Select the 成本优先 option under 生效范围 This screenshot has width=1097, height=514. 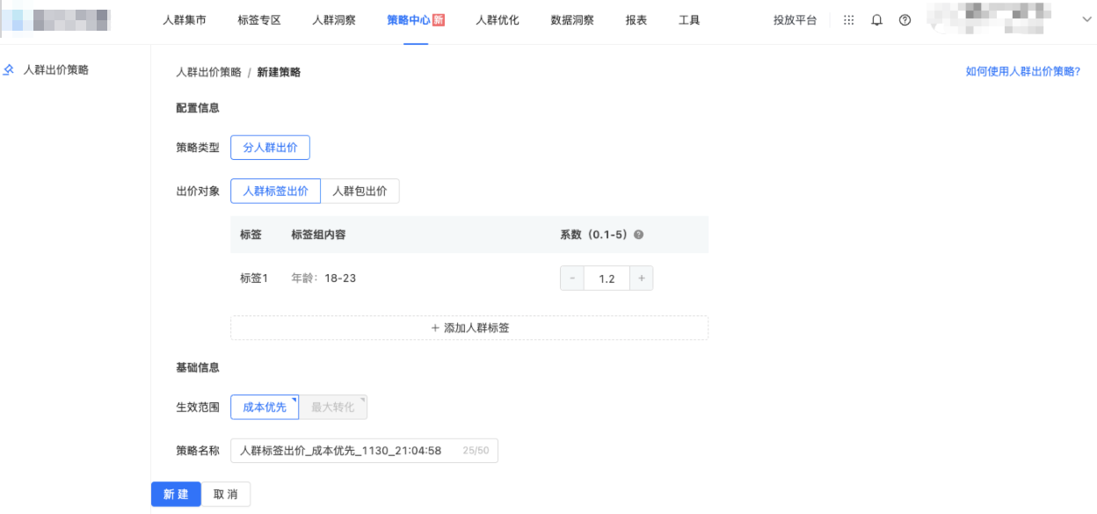pos(265,407)
